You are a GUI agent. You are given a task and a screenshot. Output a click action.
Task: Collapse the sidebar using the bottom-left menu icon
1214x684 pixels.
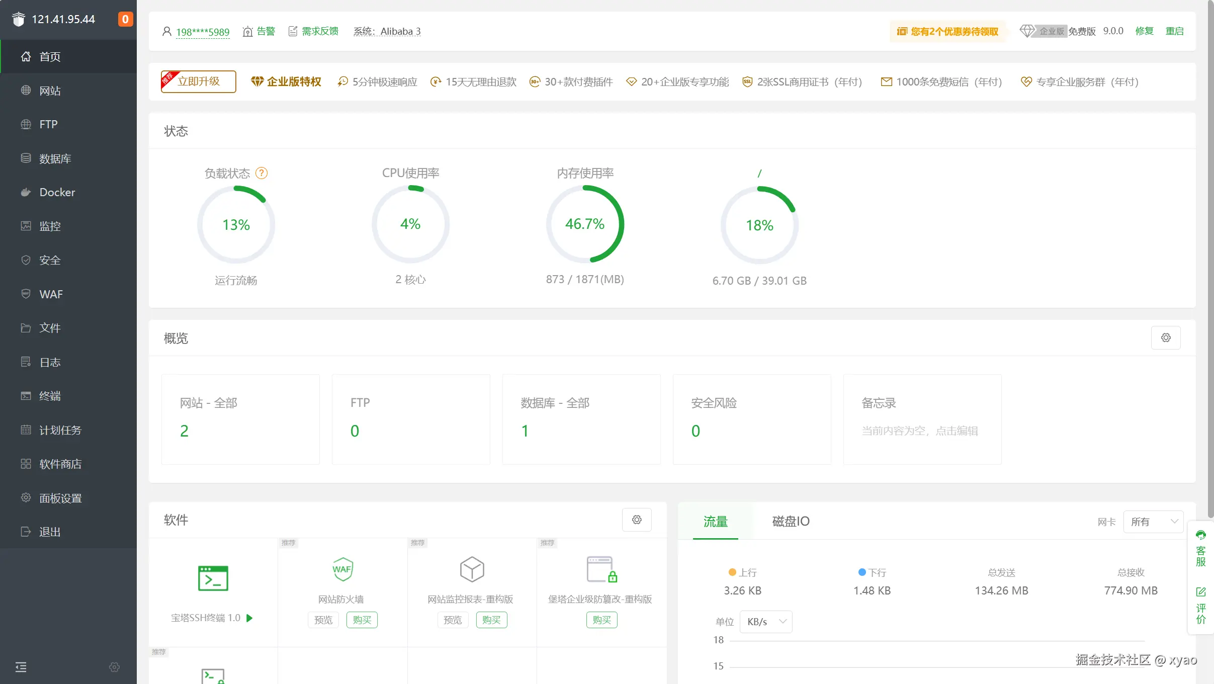[x=21, y=667]
